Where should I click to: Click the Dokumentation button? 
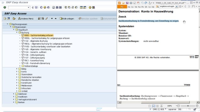pyautogui.click(x=108, y=19)
